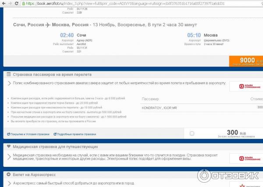Click the bullet about утрате багажа до 20 000 рублей
This screenshot has width=263, height=187.
(54, 103)
